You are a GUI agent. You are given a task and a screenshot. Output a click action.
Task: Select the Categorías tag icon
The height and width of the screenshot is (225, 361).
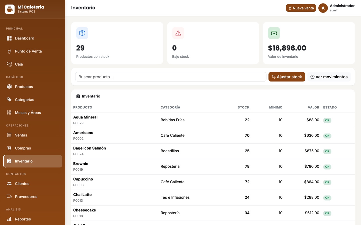click(x=9, y=99)
